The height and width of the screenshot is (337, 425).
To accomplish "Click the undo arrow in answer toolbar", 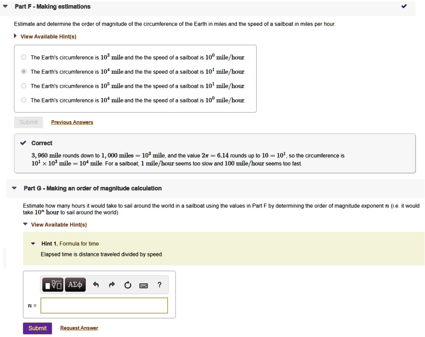I will click(x=96, y=285).
